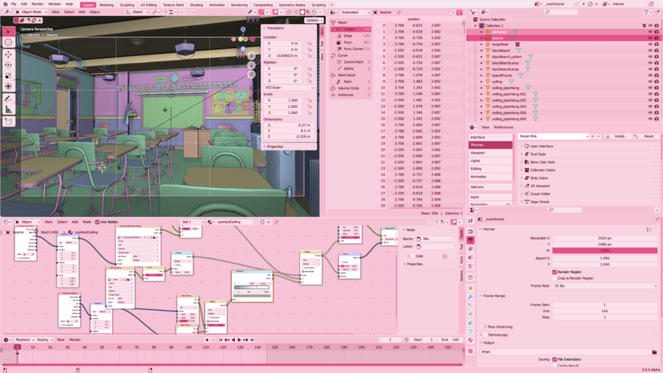
Task: Open the XYZ Euler rotation mode dropdown
Action: pos(289,88)
